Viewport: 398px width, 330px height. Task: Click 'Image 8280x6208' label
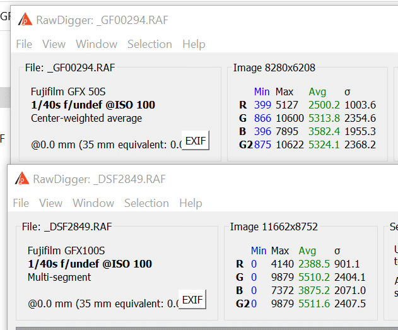coord(274,68)
